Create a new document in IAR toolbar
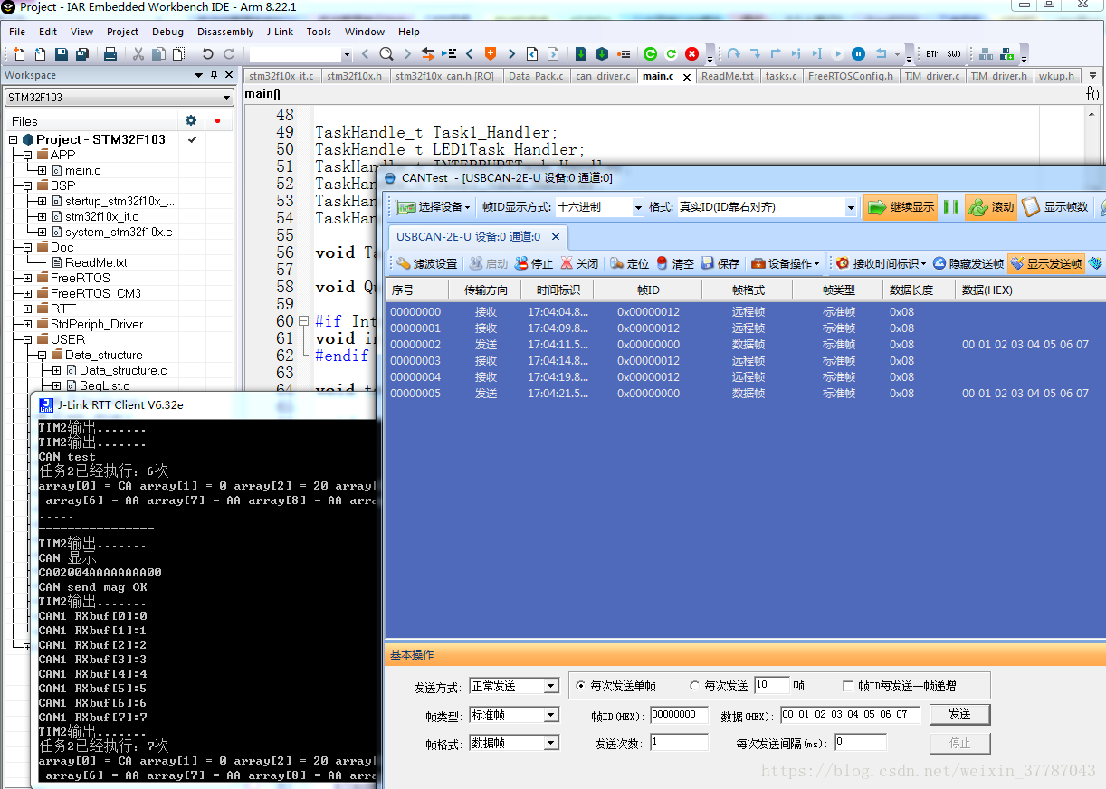The width and height of the screenshot is (1106, 789). 19,54
